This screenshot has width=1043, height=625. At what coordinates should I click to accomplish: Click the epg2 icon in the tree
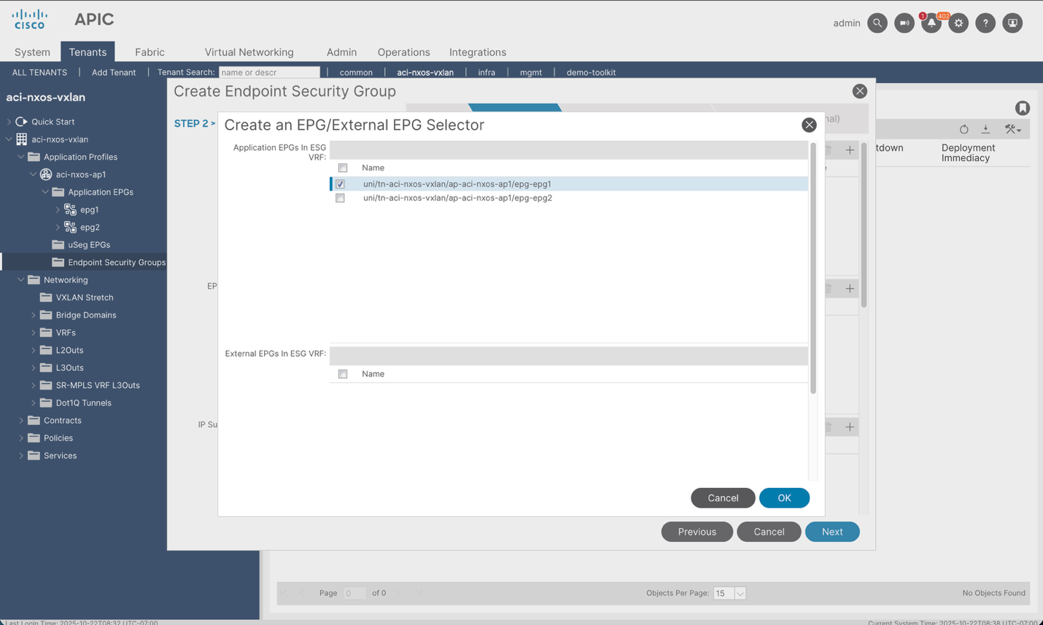(70, 227)
